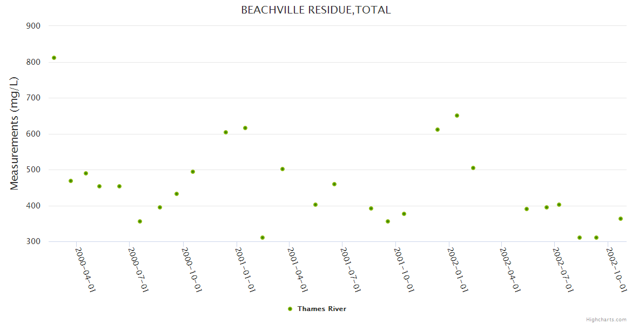Click the 2000-04-01 x-axis date label
The height and width of the screenshot is (324, 632).
coord(85,269)
